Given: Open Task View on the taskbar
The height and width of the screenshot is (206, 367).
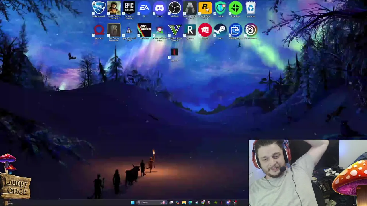Looking at the screenshot, I should tap(171, 203).
